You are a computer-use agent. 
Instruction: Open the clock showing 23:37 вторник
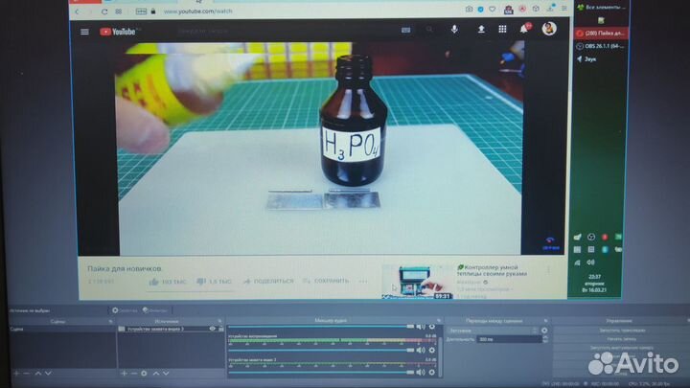pyautogui.click(x=594, y=284)
